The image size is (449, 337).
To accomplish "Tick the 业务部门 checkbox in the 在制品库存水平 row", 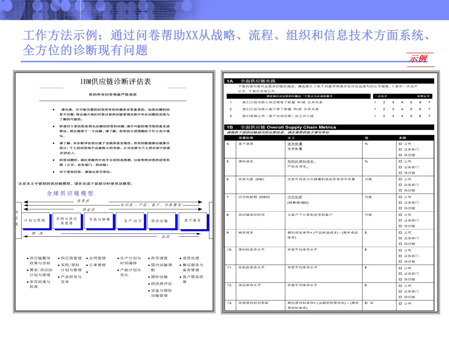I will [400, 274].
